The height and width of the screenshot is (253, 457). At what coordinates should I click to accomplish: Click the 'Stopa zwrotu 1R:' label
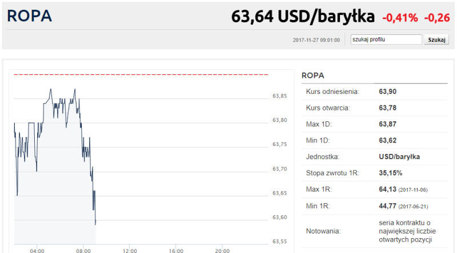coord(332,173)
